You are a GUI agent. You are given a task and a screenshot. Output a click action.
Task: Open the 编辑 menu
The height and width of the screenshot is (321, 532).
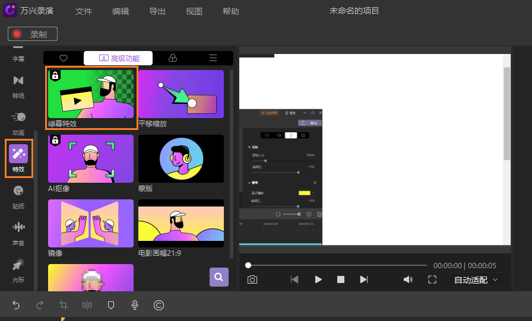pos(121,11)
